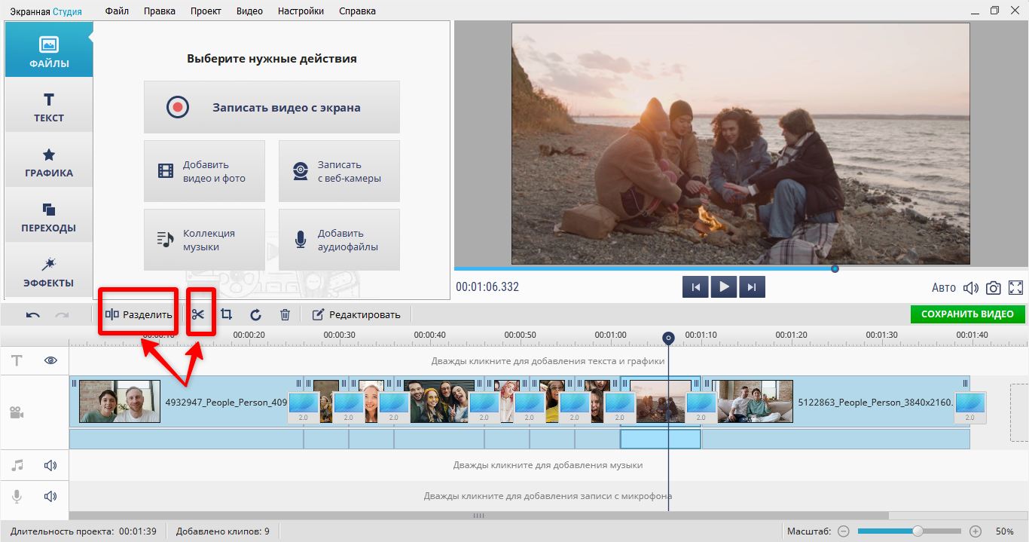Toggle text track visibility eye icon
1029x542 pixels.
(x=50, y=360)
